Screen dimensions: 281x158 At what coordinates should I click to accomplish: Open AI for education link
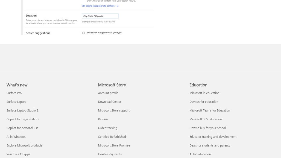click(x=200, y=154)
